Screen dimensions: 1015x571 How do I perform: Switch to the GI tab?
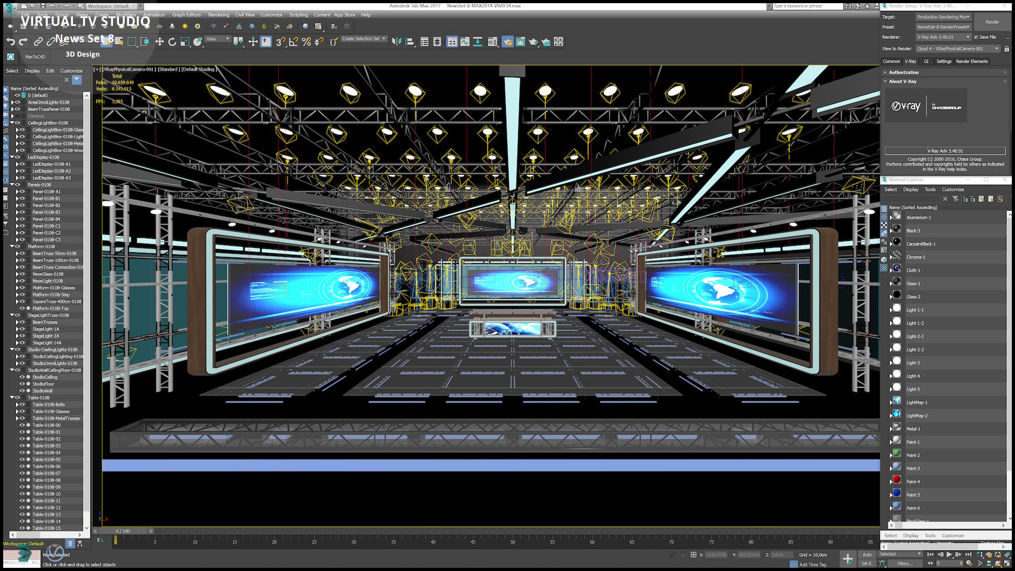(926, 61)
